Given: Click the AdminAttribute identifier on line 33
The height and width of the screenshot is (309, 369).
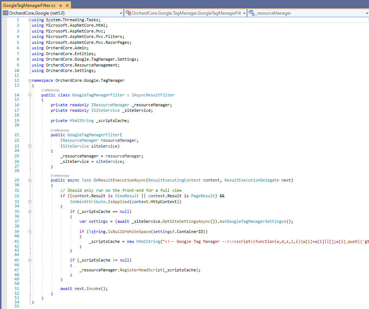Looking at the screenshot, I should pos(89,202).
